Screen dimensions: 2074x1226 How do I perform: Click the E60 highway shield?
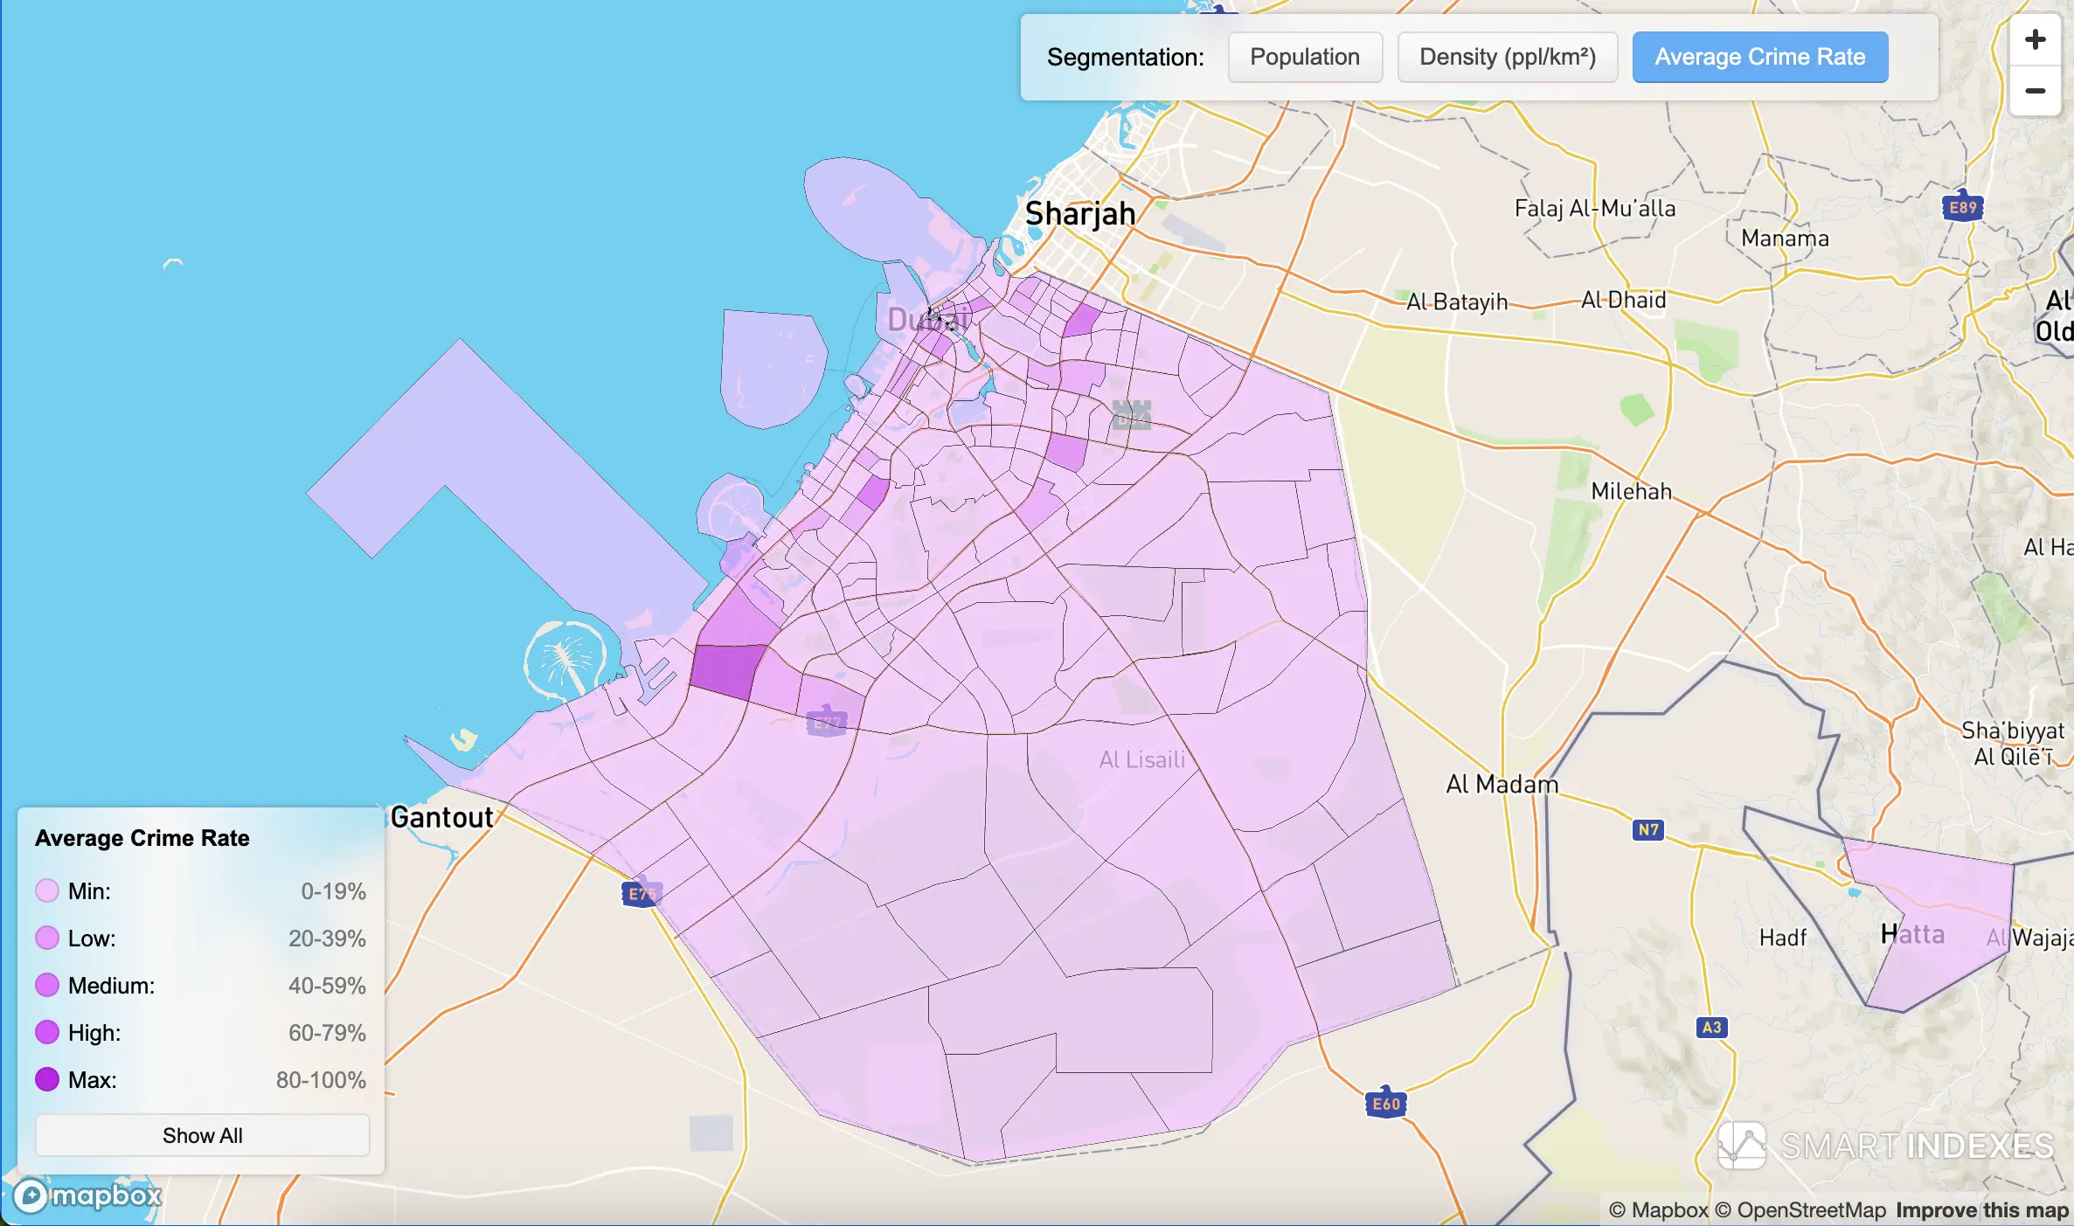coord(1385,1103)
